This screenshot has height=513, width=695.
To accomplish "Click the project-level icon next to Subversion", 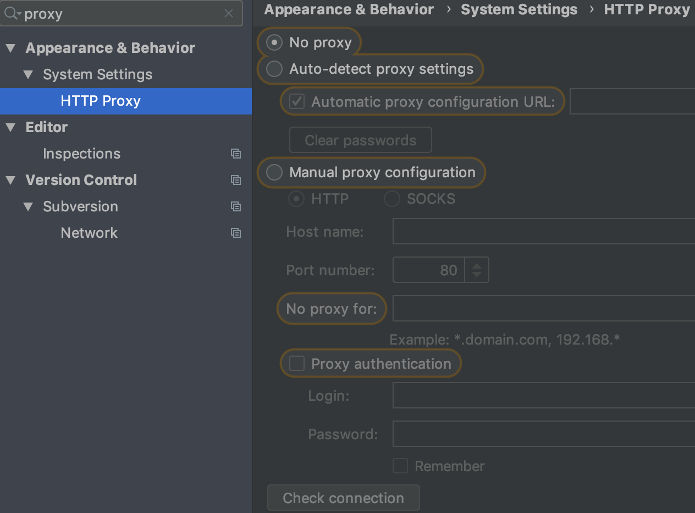I will 236,206.
